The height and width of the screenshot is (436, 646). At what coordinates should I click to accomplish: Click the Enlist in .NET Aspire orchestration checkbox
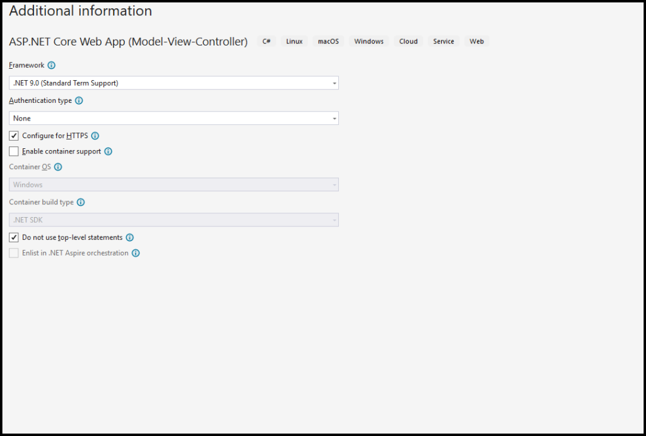click(14, 253)
